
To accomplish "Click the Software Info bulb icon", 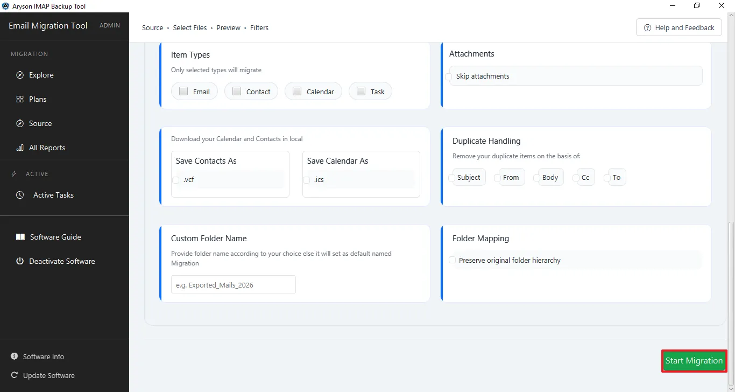I will point(14,356).
